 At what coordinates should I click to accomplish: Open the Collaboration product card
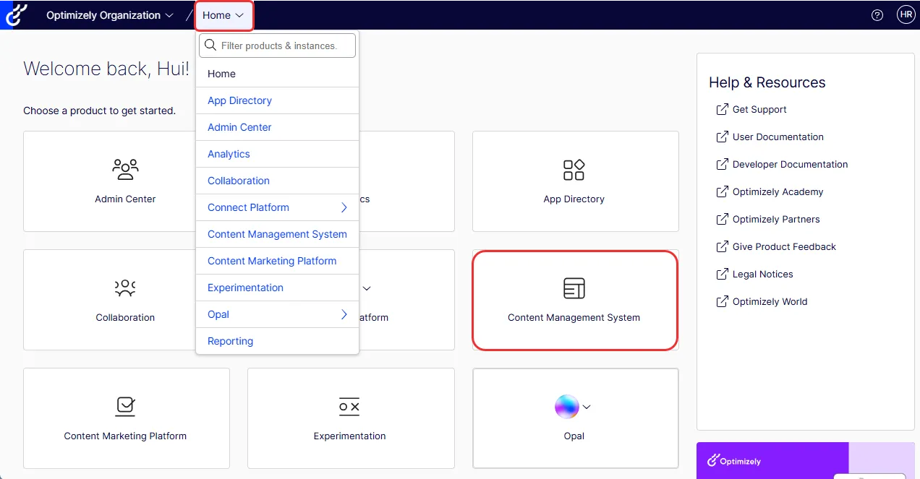coord(109,300)
